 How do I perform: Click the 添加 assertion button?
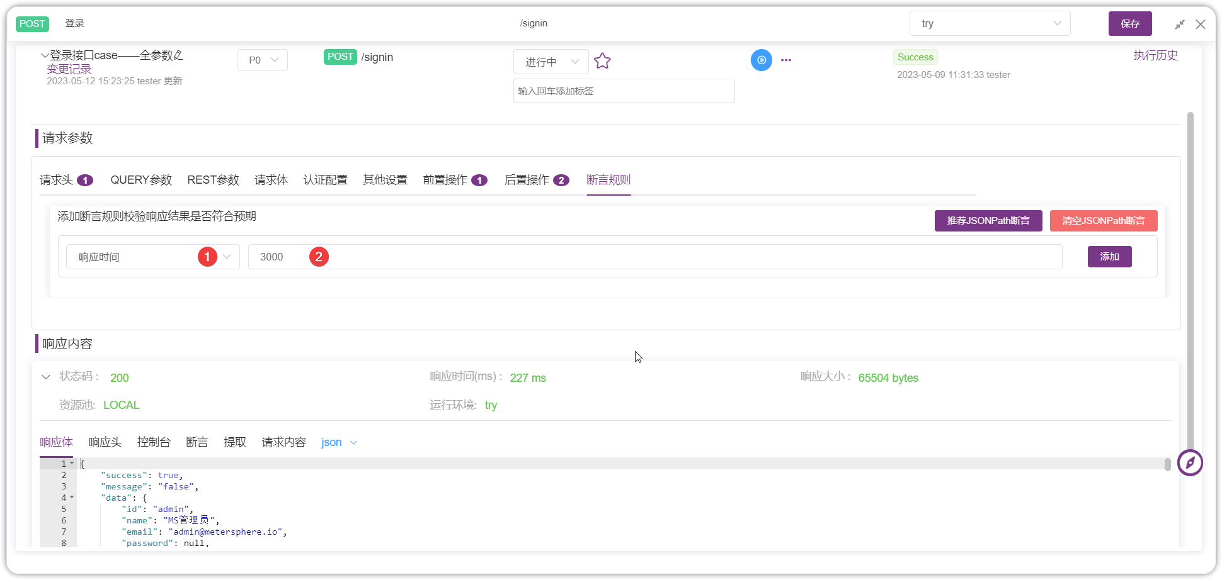(1110, 257)
